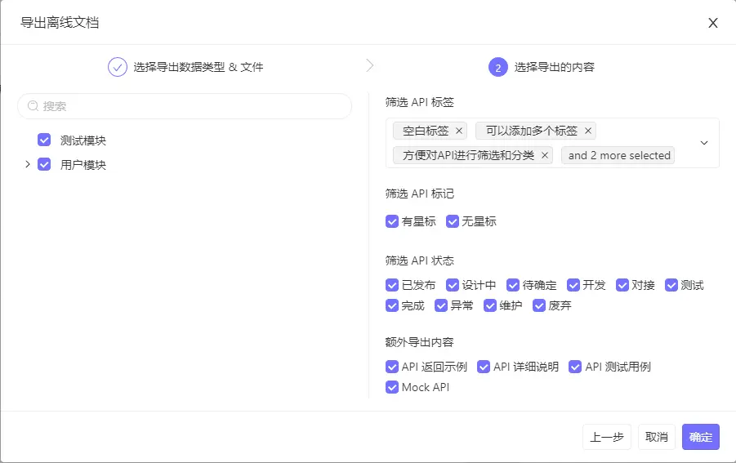Click the 方便对API进行筛选和分类 tag text
This screenshot has height=463, width=736.
pos(468,155)
